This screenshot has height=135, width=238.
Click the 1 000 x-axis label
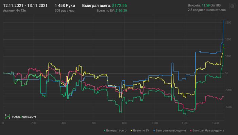point(154,123)
